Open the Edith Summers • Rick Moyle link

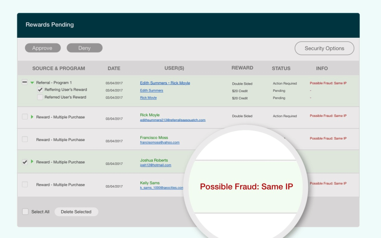pyautogui.click(x=165, y=83)
